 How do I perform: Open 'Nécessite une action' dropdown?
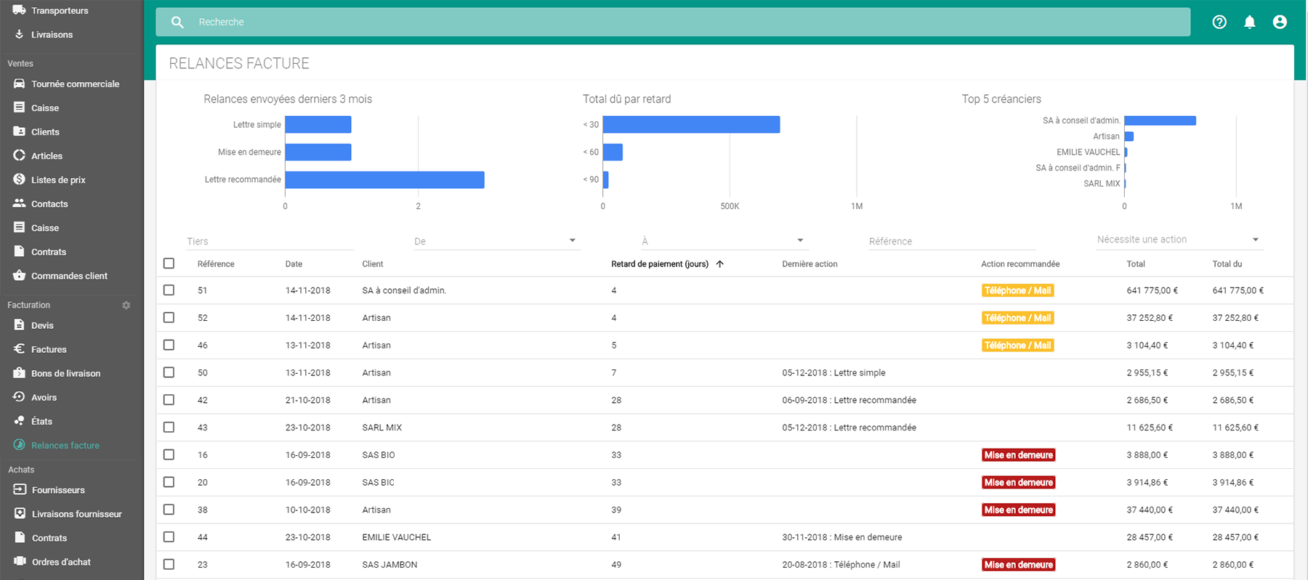tap(1179, 240)
